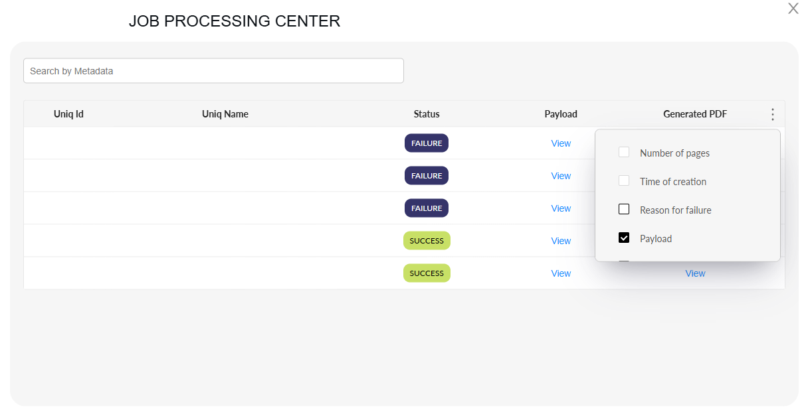View payload of the third failure row

click(561, 208)
